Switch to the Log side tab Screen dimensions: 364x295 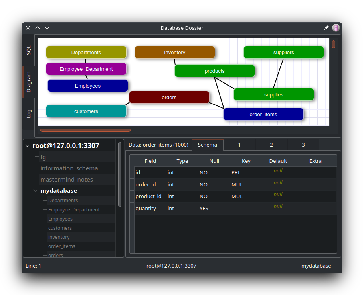(29, 114)
